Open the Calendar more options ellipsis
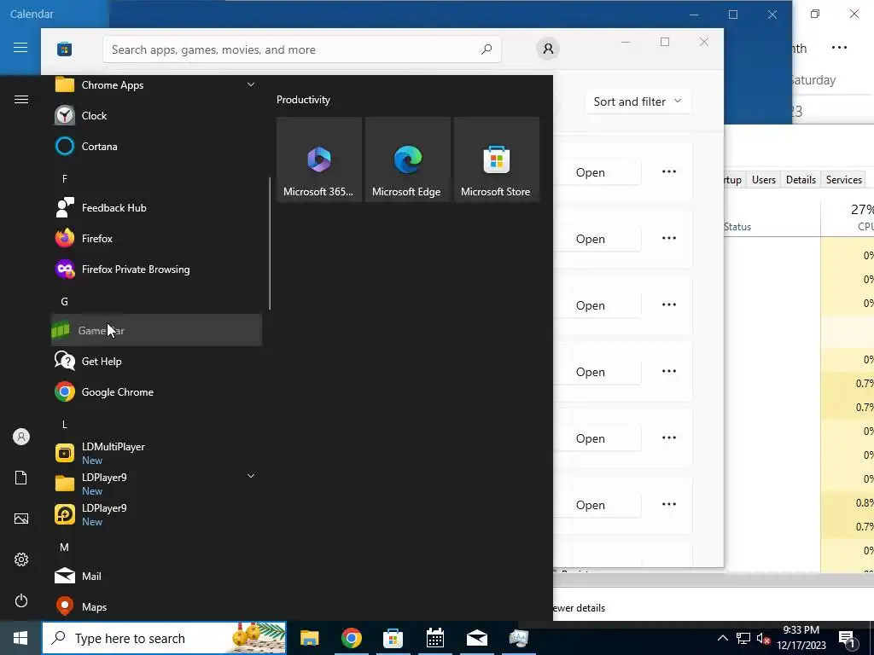 click(839, 48)
